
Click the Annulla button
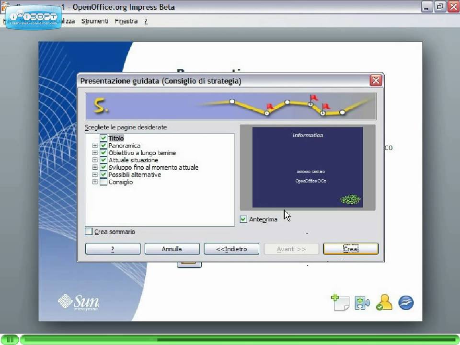click(x=172, y=249)
